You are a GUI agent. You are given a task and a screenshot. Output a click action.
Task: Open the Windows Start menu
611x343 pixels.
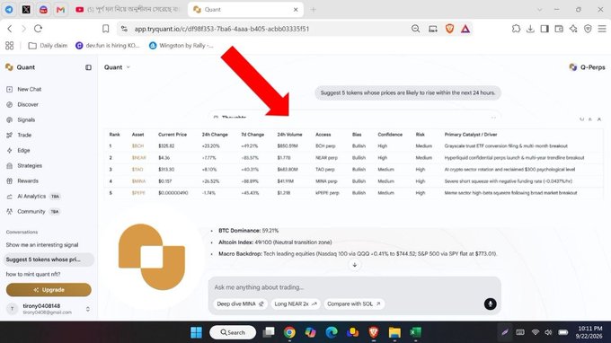click(x=196, y=332)
